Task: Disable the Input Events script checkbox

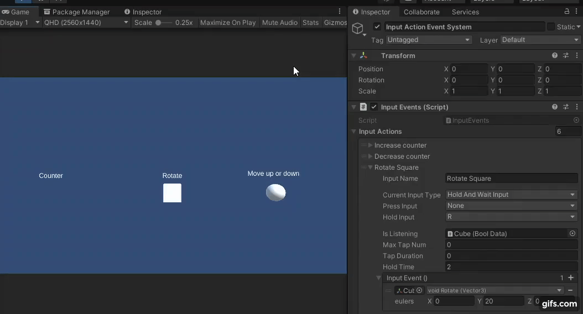Action: [374, 107]
